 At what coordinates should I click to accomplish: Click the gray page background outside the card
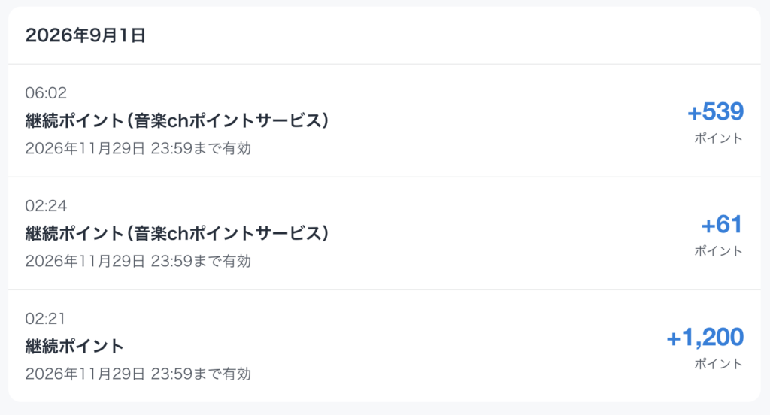coord(385,410)
